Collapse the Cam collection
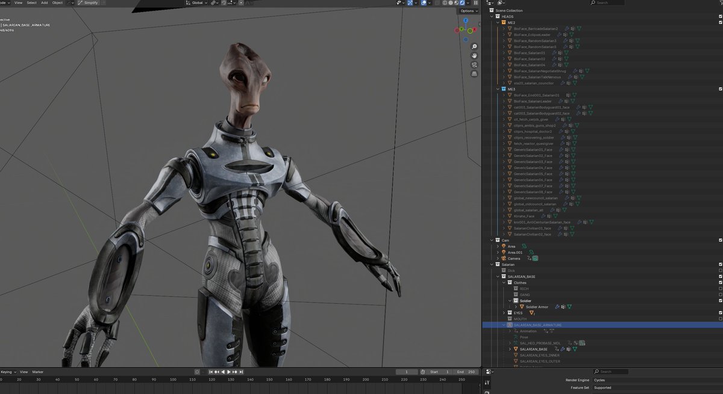The height and width of the screenshot is (394, 723). point(492,240)
